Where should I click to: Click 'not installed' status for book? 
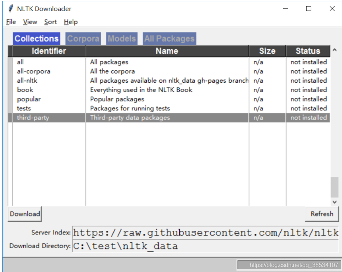309,90
